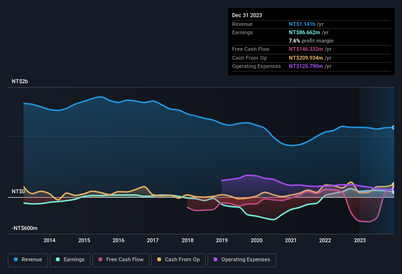Viewport: 402px width, 274px height.
Task: Toggle the Operating Expenses legend button
Action: 242,260
